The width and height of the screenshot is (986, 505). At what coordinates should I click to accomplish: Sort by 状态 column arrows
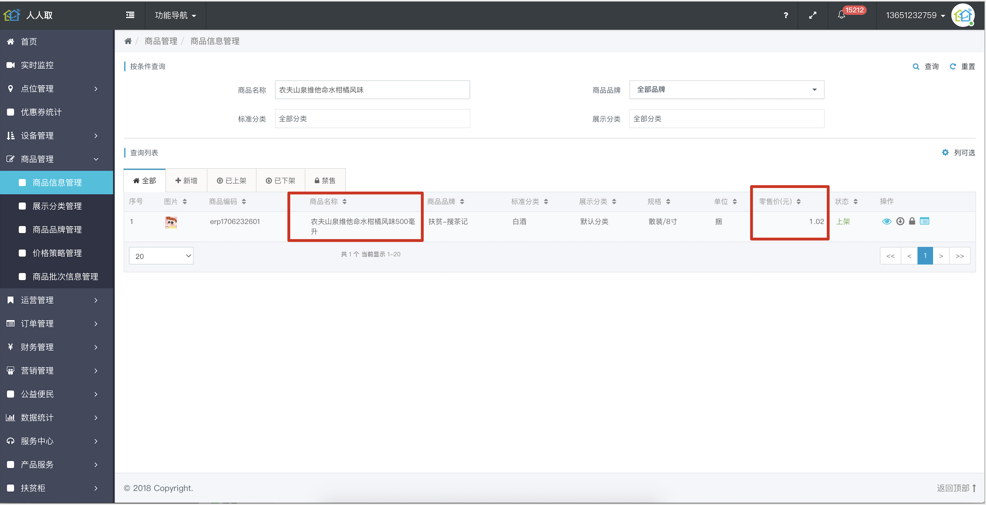click(x=856, y=202)
